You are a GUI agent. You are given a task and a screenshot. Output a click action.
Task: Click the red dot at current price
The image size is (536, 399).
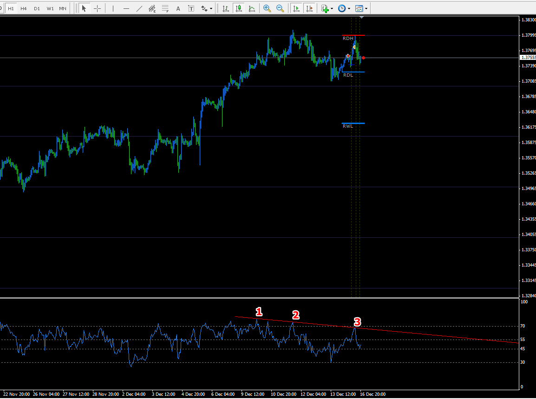pyautogui.click(x=363, y=58)
